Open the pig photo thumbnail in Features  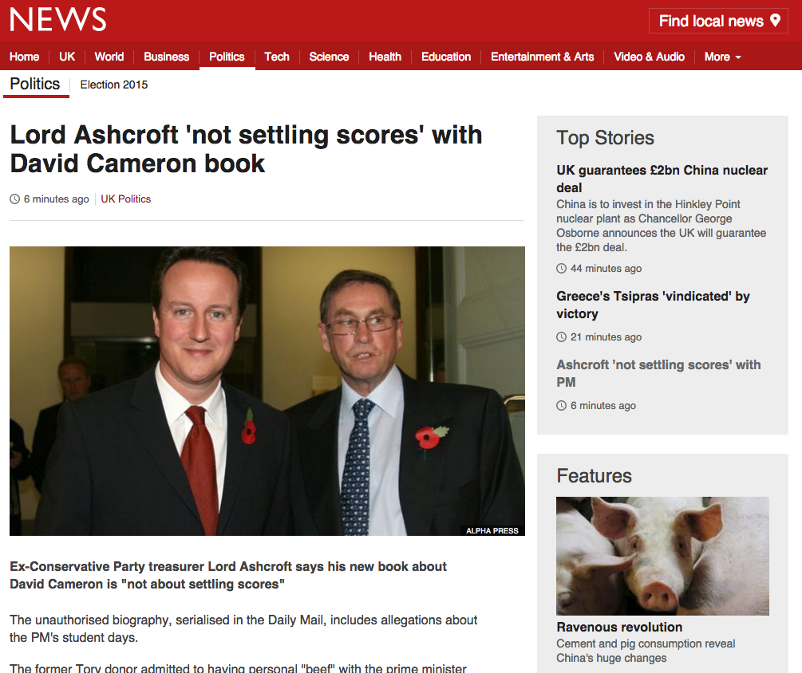point(662,556)
